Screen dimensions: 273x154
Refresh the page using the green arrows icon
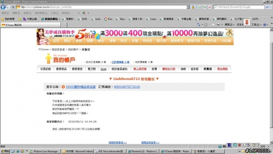coord(204,7)
